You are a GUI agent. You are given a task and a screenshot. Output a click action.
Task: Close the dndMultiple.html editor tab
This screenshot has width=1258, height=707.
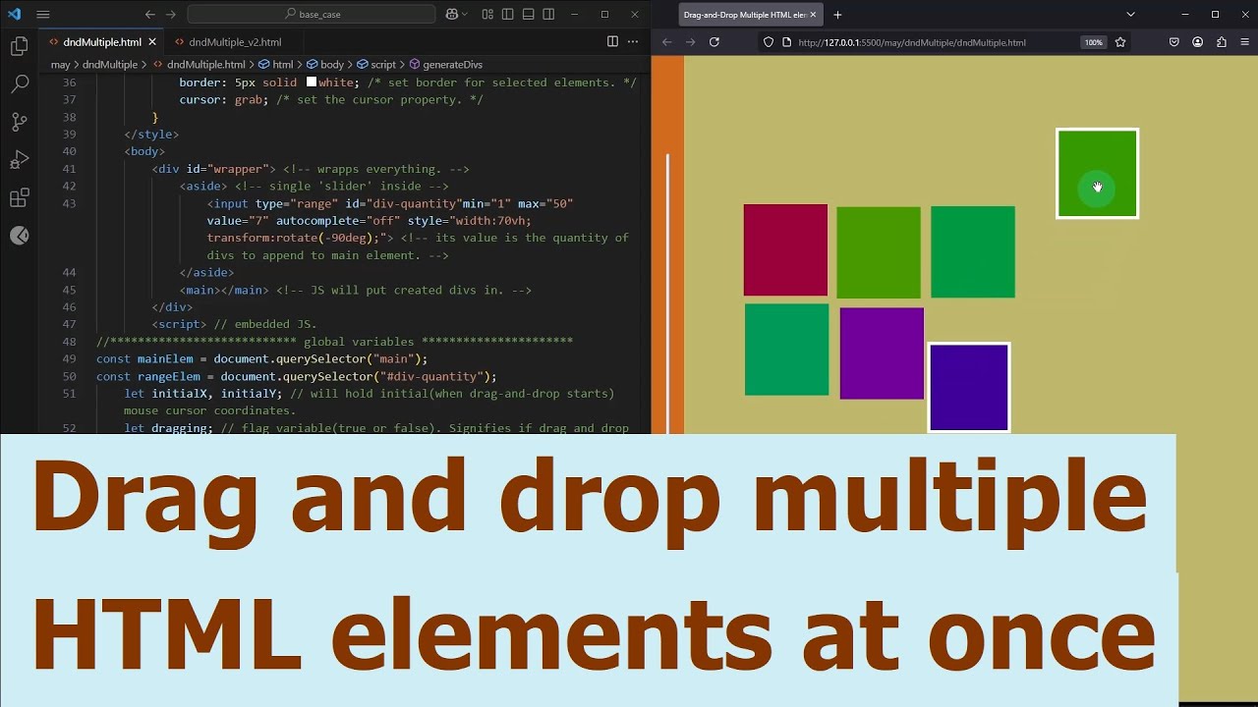(x=152, y=42)
